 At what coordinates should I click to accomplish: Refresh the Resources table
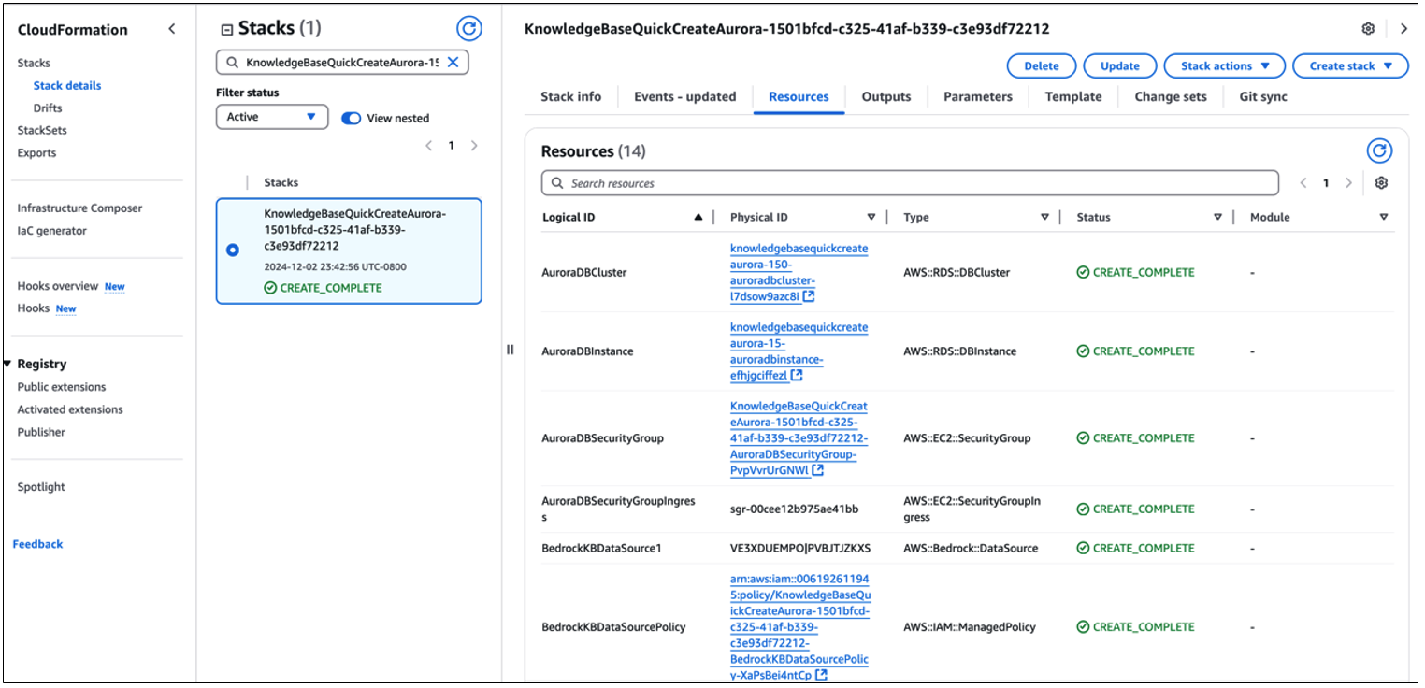1379,150
